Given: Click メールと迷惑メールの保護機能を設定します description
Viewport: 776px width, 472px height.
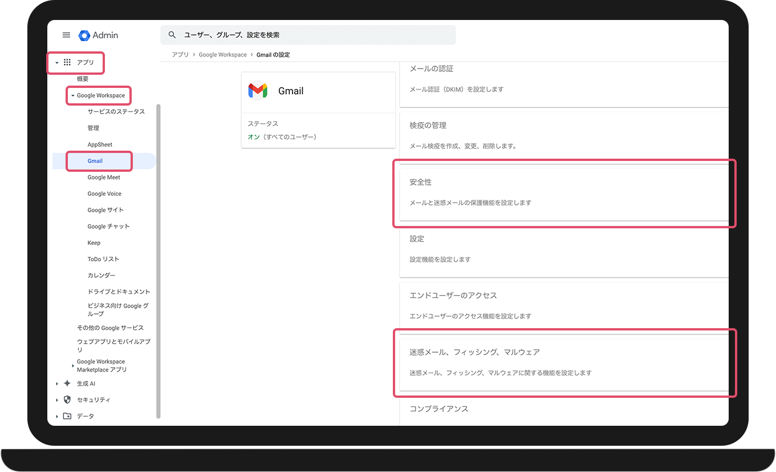Looking at the screenshot, I should (470, 203).
